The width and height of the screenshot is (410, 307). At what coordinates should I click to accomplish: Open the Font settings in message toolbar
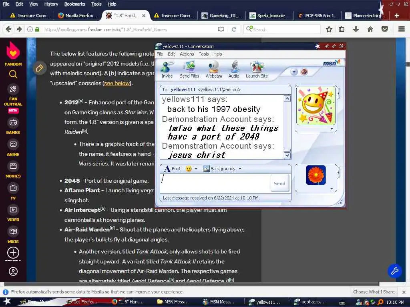click(173, 169)
